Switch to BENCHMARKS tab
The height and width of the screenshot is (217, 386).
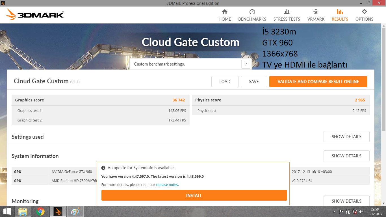pyautogui.click(x=252, y=15)
